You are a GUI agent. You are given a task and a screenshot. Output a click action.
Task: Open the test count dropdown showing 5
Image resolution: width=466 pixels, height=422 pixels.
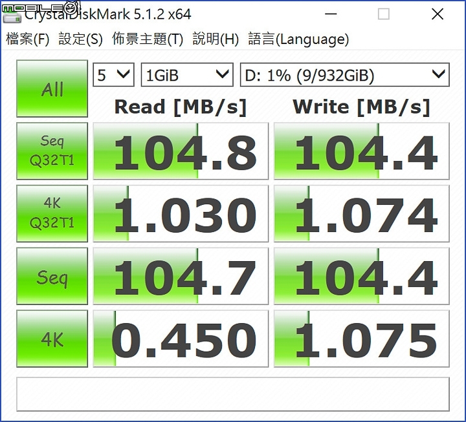pos(113,75)
